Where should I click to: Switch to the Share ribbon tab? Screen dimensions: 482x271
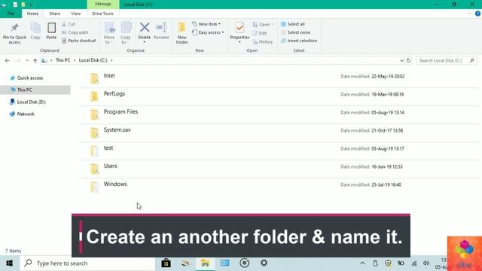pos(55,14)
